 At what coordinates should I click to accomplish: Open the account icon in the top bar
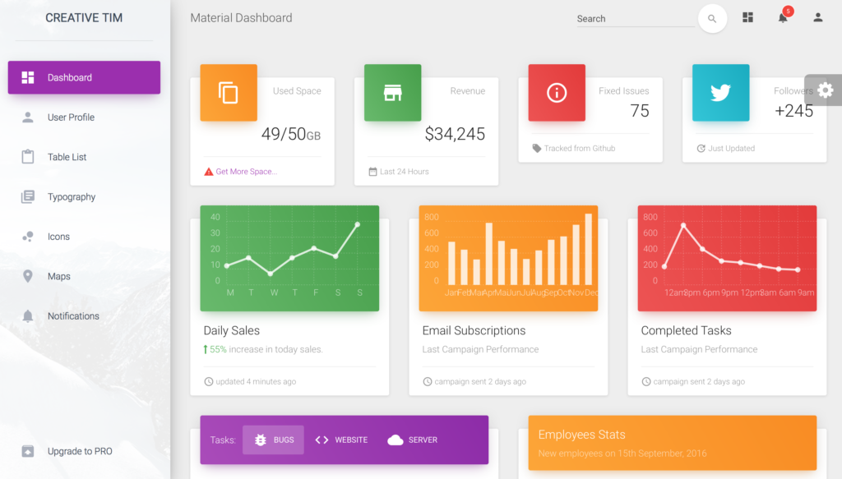815,17
